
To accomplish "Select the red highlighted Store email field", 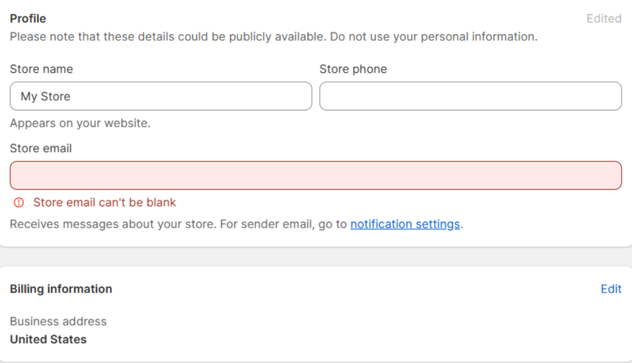I will (x=316, y=175).
